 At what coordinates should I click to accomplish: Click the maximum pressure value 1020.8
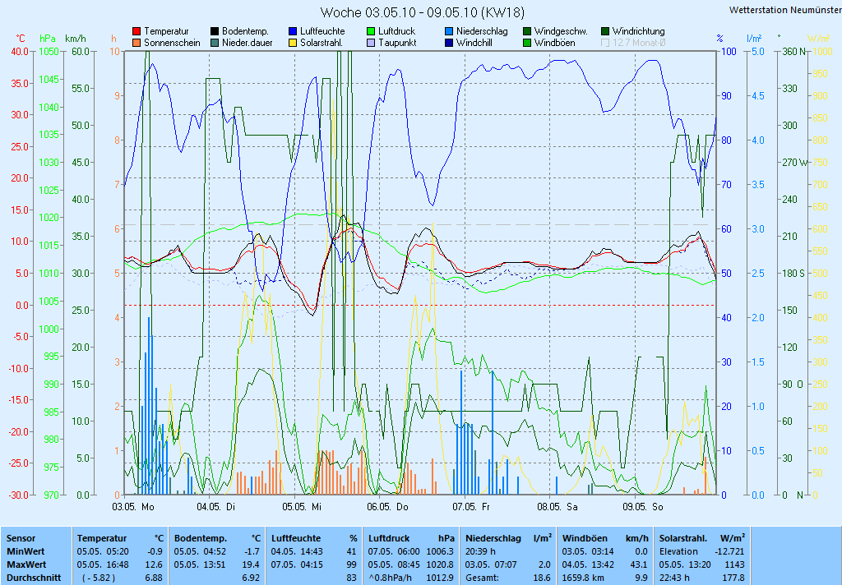coord(440,564)
